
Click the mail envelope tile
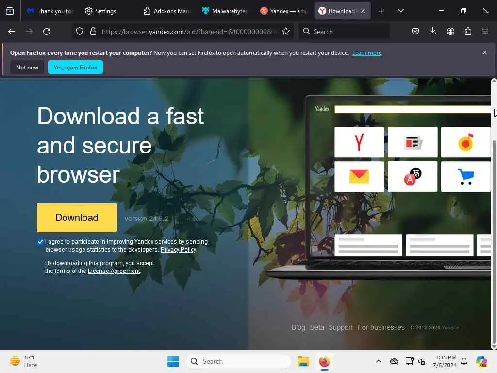pos(359,176)
